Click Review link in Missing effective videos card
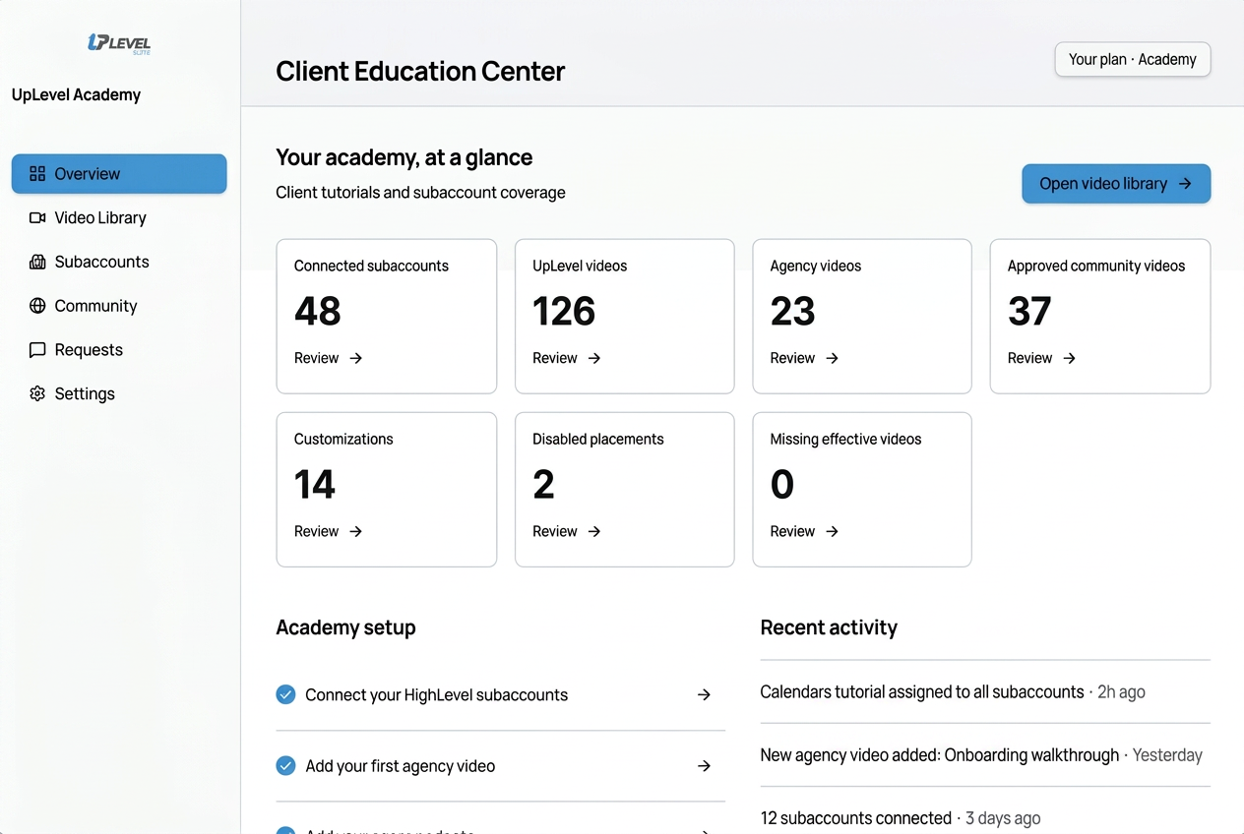The width and height of the screenshot is (1244, 834). pos(804,531)
